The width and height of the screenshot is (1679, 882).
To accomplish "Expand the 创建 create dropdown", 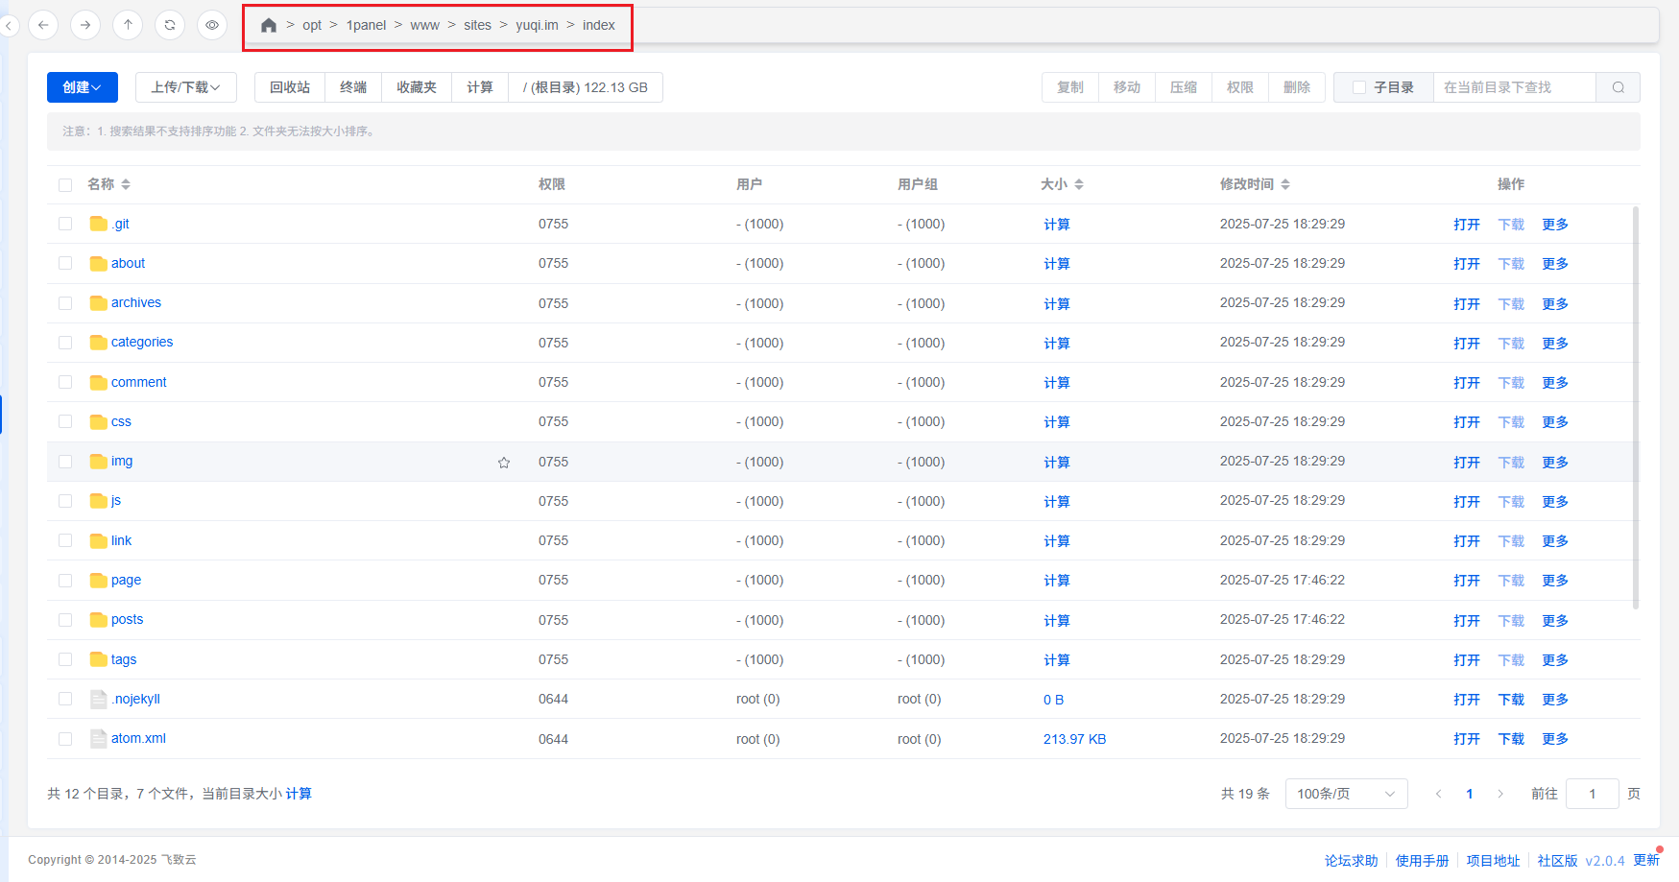I will tap(82, 87).
